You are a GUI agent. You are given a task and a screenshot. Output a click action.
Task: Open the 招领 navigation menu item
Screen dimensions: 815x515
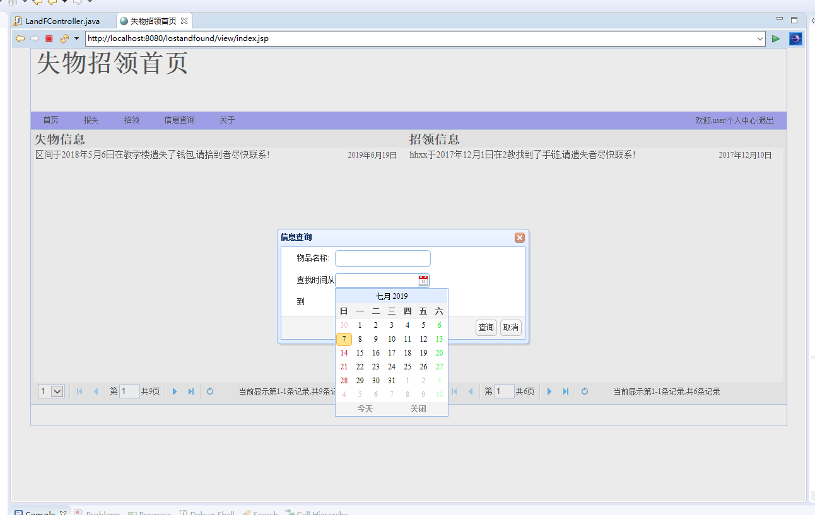(131, 120)
